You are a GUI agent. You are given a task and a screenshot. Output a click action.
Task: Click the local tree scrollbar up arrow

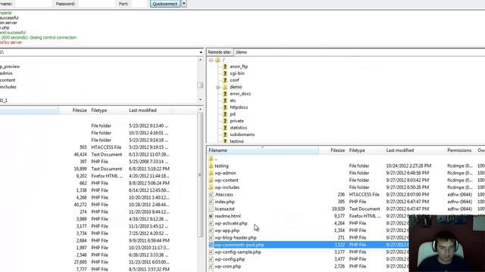(x=200, y=60)
